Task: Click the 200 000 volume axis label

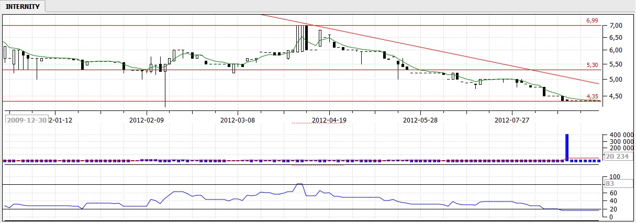Action: (x=618, y=149)
